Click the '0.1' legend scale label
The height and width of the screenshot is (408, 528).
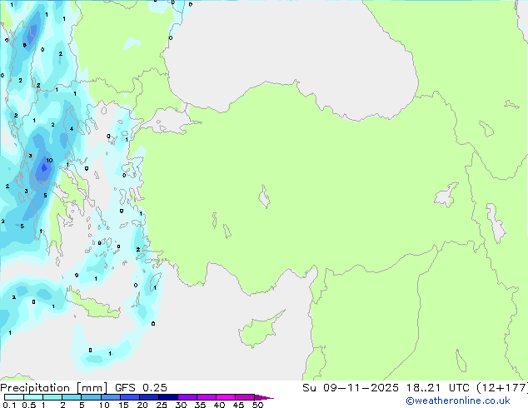(x=9, y=405)
